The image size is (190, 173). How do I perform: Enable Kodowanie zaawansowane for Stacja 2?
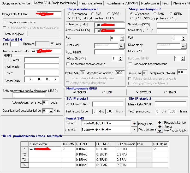tap(130, 64)
